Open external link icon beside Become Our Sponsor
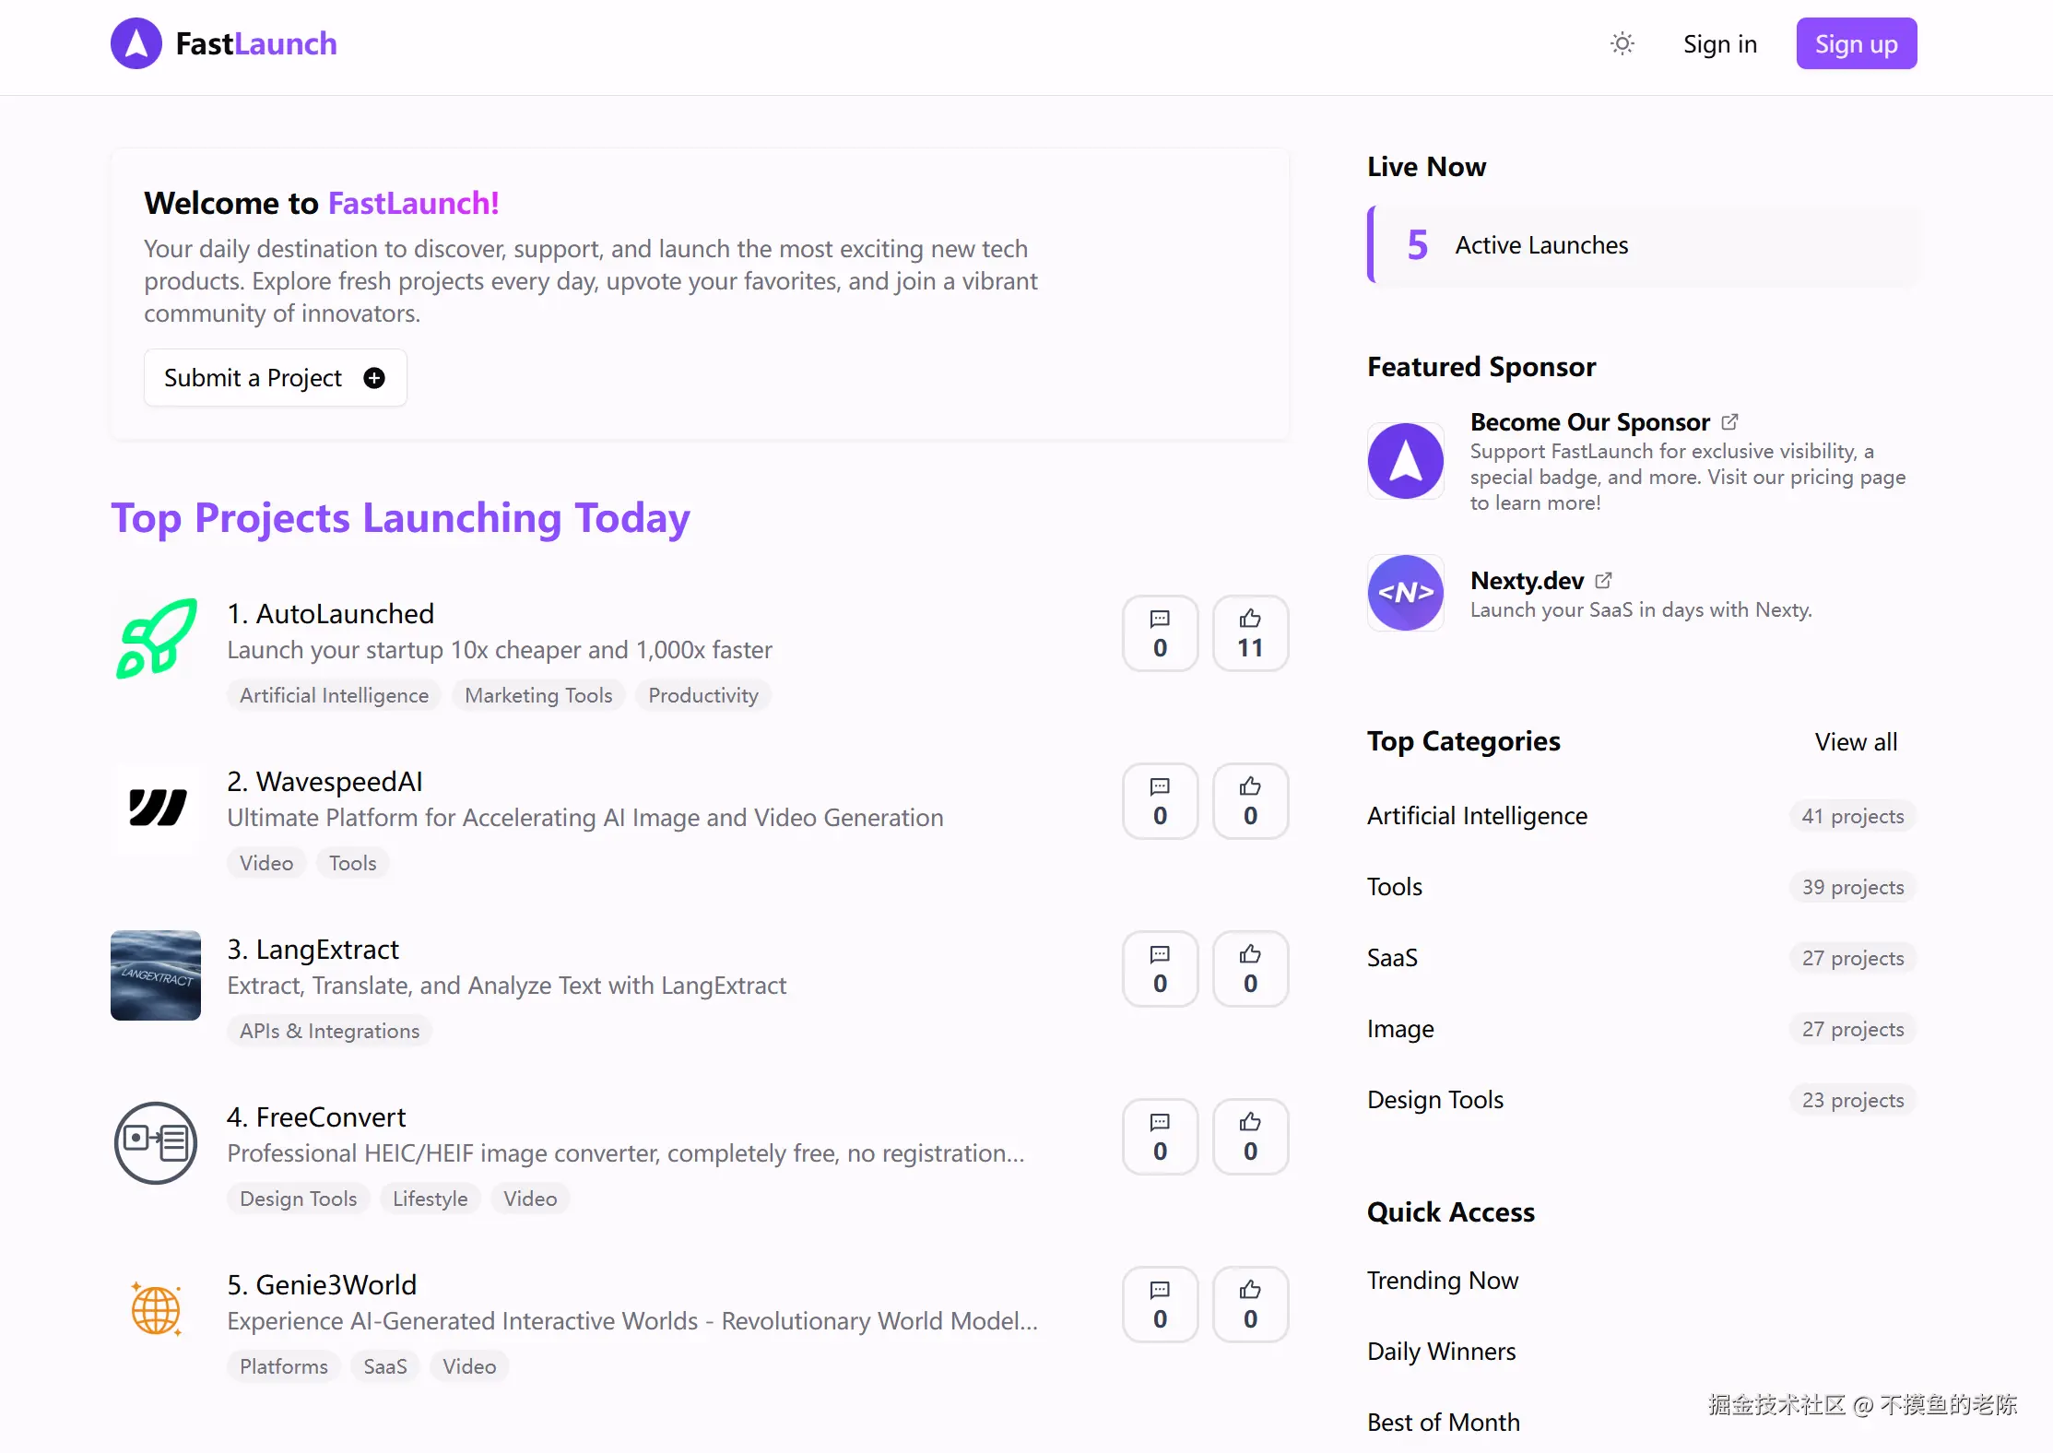 [1729, 421]
